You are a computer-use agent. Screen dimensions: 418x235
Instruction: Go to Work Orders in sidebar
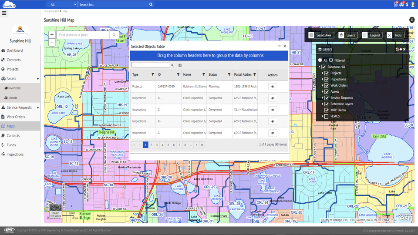coord(16,117)
